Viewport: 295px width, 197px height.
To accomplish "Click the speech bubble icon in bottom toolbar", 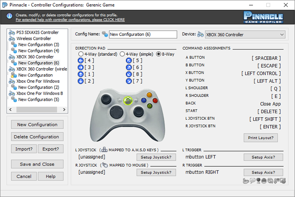I will click(252, 181).
